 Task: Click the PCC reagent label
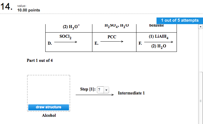[x=112, y=37]
